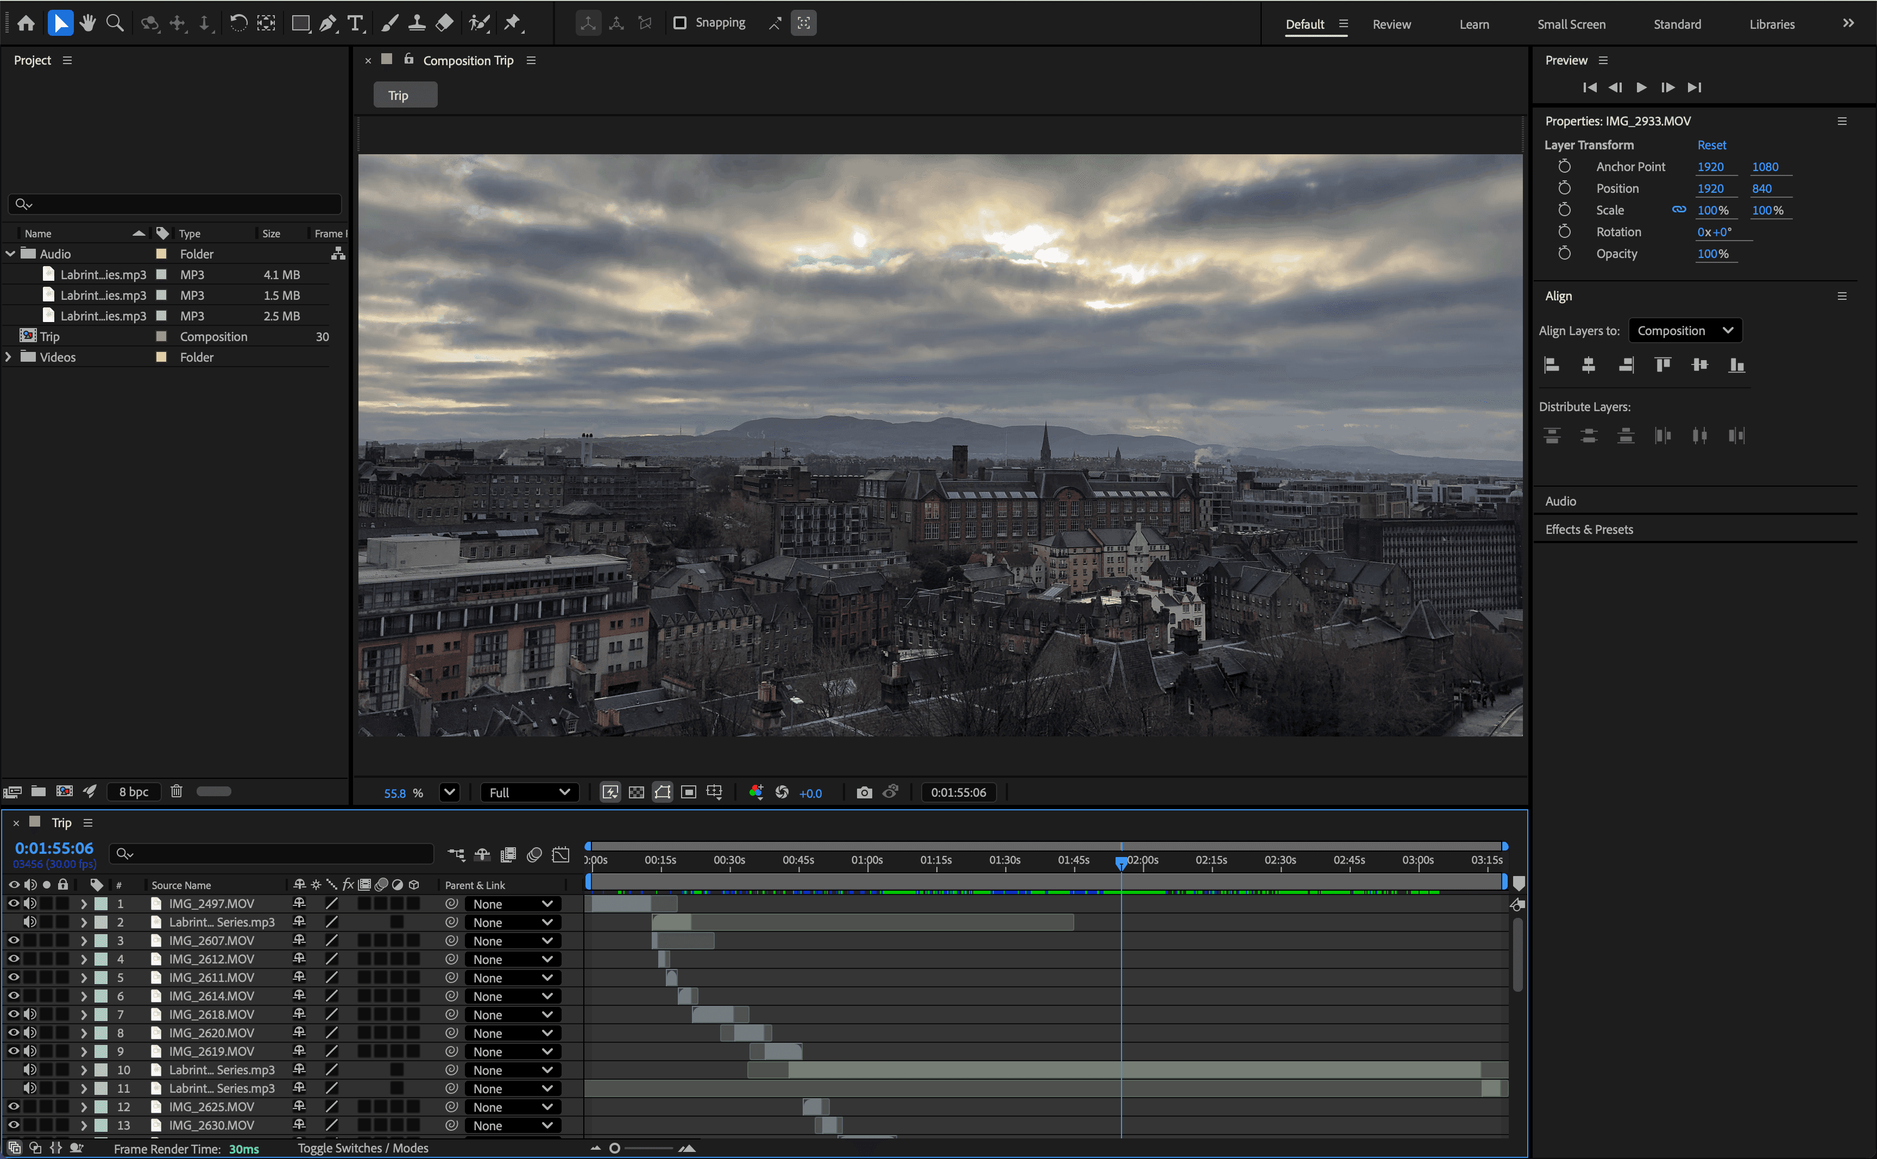Click the Take Snapshot camera icon

pyautogui.click(x=864, y=792)
